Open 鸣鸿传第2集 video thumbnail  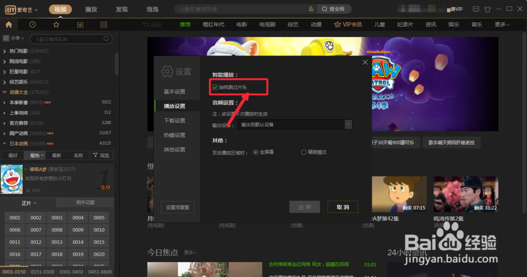(466, 194)
